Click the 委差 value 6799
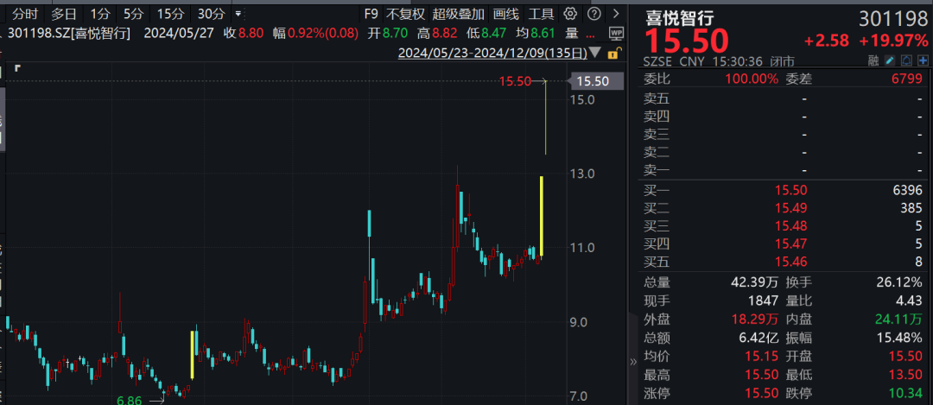The width and height of the screenshot is (933, 405). (908, 79)
